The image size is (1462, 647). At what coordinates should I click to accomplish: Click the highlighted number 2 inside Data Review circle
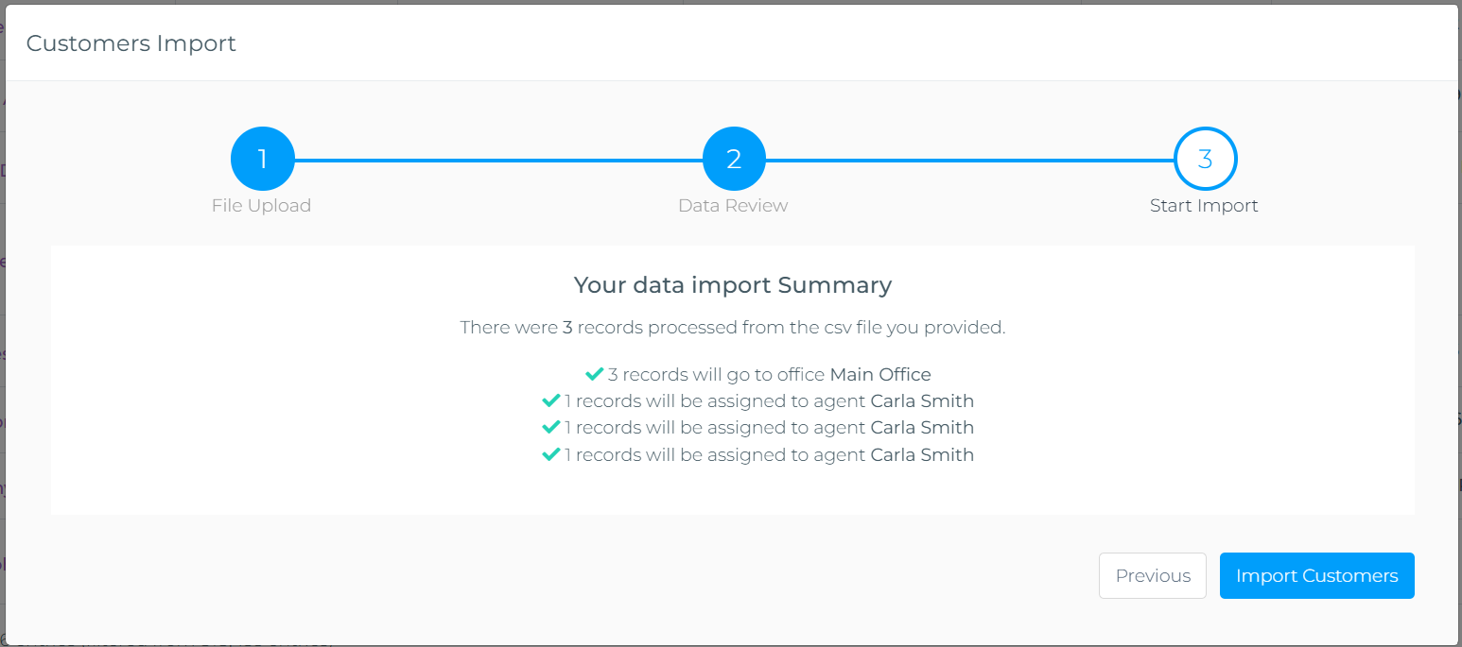733,159
